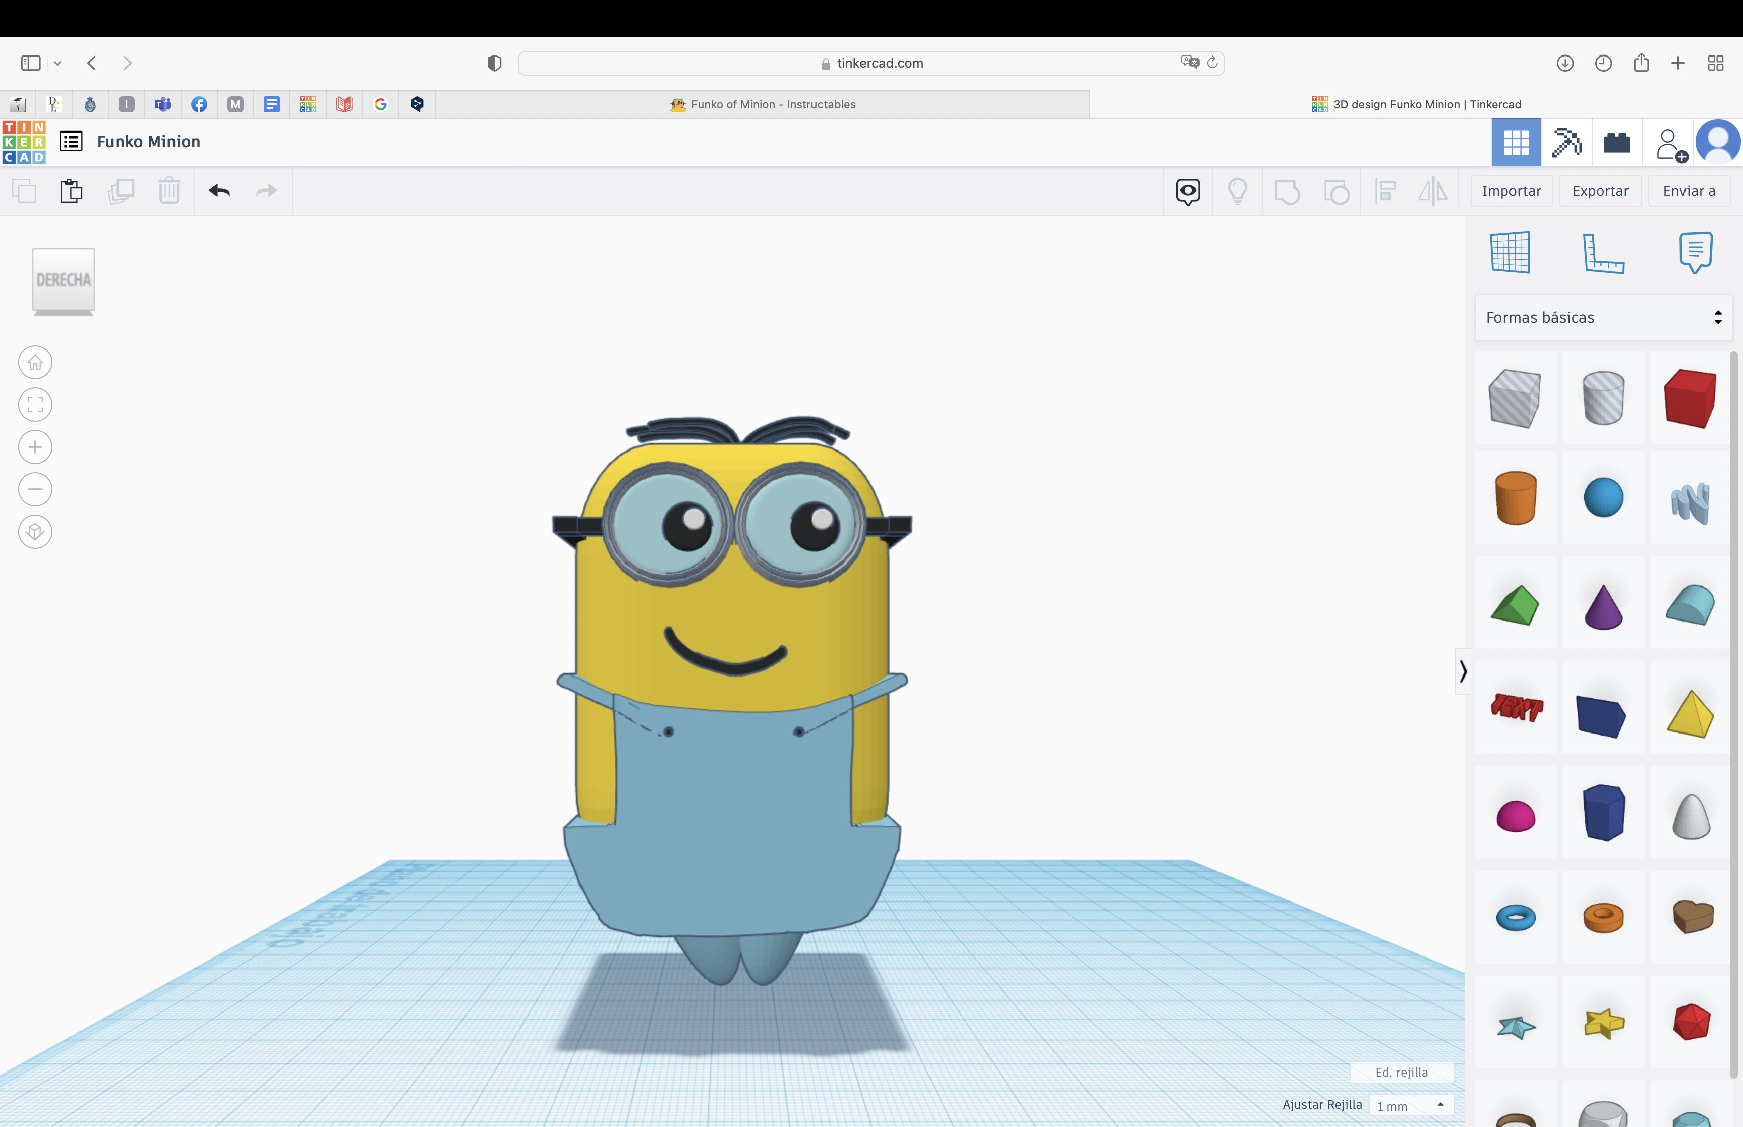
Task: Click the Paste clipboard icon
Action: point(71,191)
